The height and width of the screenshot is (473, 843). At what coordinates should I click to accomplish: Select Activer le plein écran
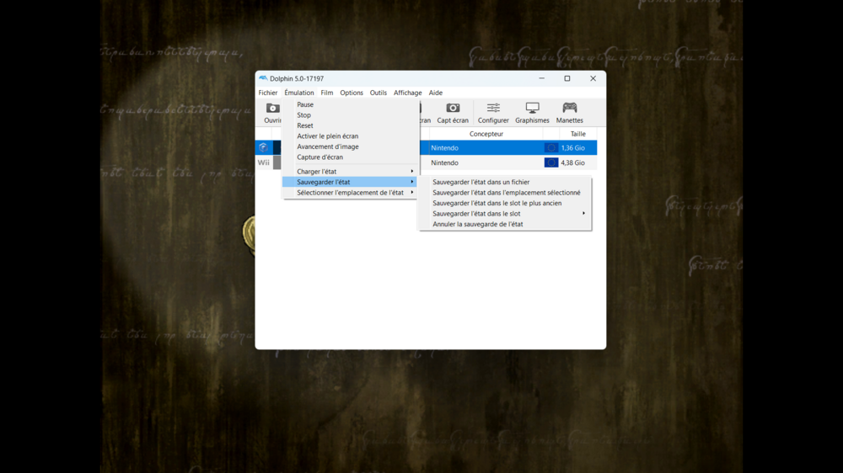[327, 136]
